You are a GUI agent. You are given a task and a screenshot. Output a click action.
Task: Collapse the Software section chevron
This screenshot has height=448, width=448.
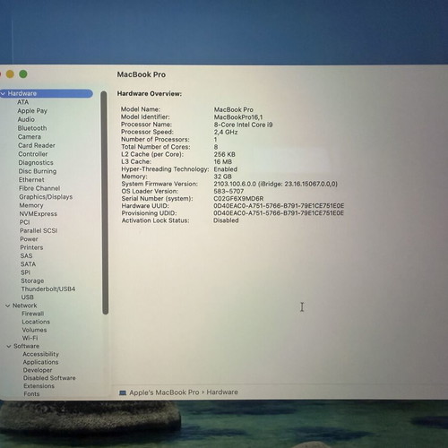pyautogui.click(x=9, y=346)
